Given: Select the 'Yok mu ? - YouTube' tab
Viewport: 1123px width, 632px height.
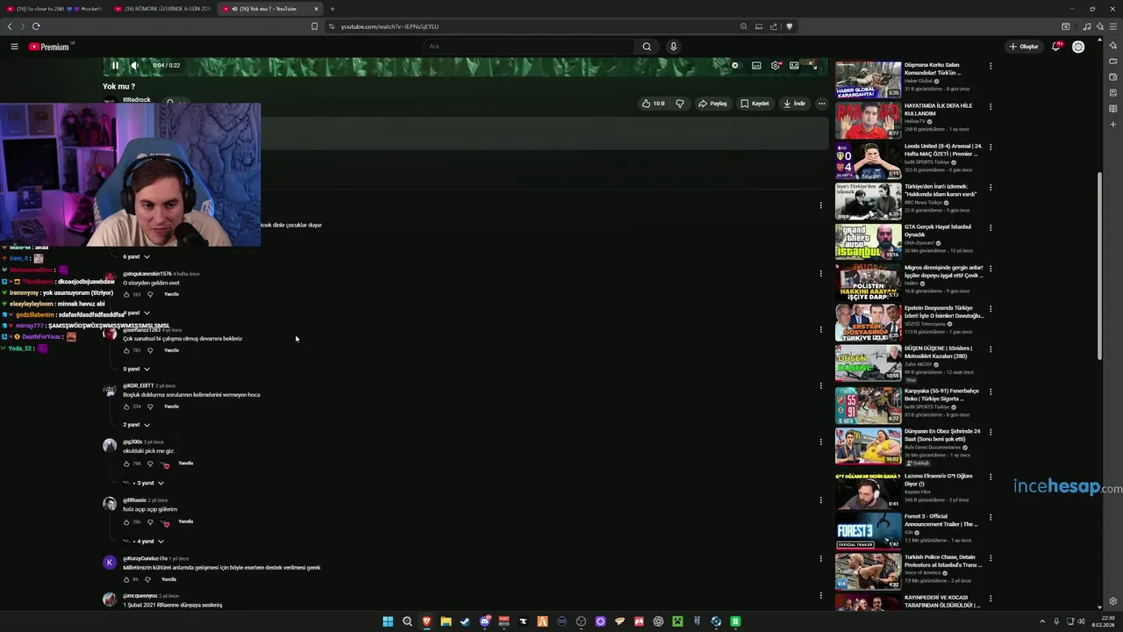Looking at the screenshot, I should [269, 9].
